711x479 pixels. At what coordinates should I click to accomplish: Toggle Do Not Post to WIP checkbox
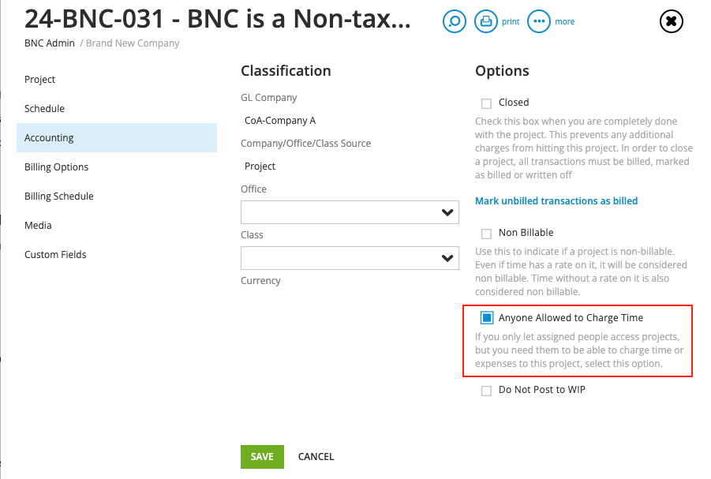click(x=486, y=391)
